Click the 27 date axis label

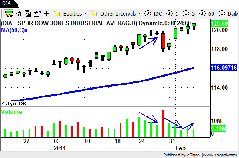point(26,141)
